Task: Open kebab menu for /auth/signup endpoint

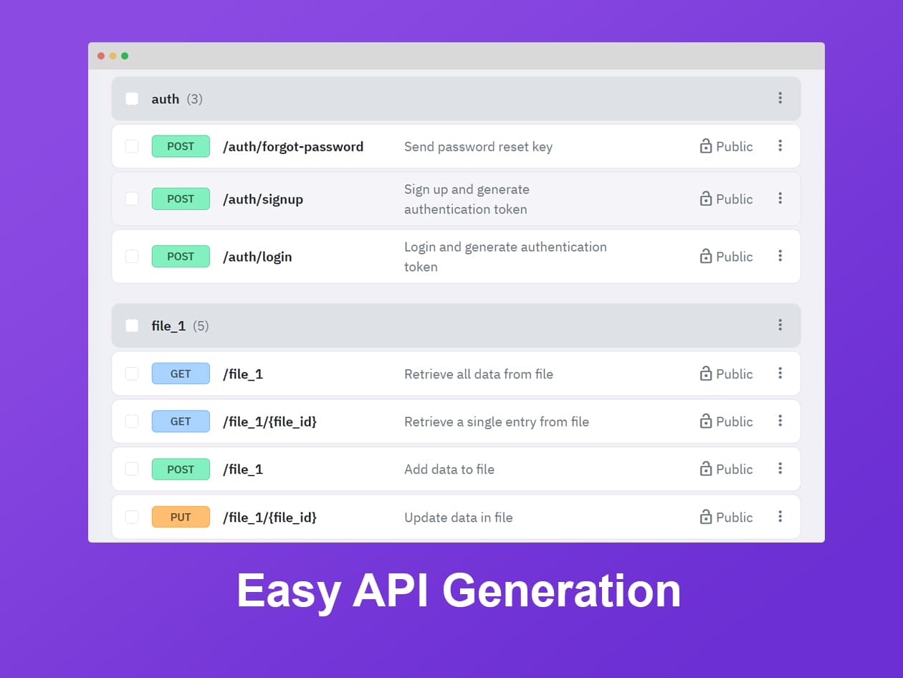Action: [x=780, y=199]
